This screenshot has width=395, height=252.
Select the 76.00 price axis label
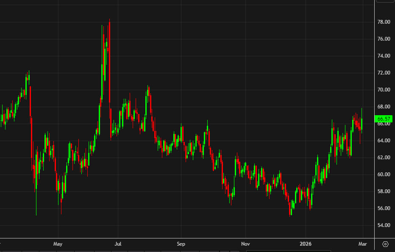pyautogui.click(x=384, y=39)
